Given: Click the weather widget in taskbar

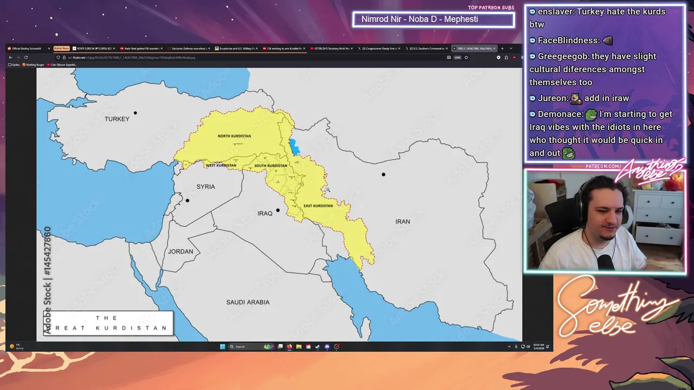Looking at the screenshot, I should click(16, 347).
